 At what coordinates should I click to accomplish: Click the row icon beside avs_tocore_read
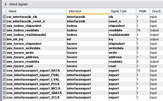pos(4,66)
